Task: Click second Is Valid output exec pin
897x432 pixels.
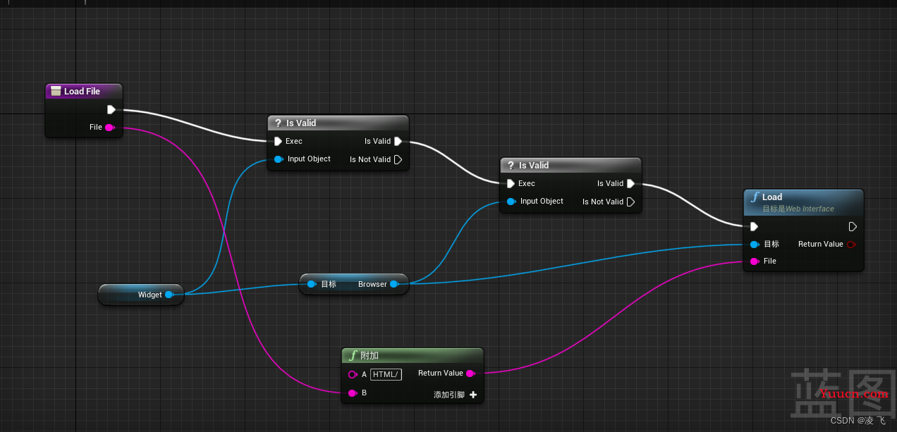Action: [631, 183]
